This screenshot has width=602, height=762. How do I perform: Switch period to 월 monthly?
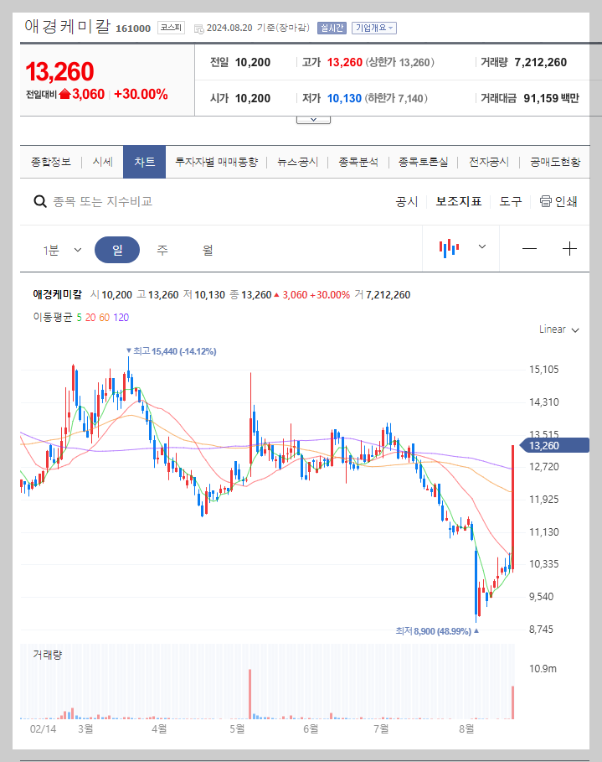click(205, 248)
